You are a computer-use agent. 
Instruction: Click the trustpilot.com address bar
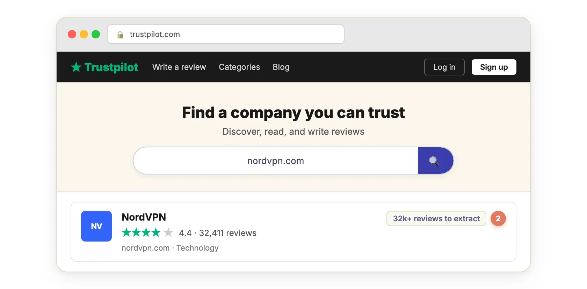226,34
